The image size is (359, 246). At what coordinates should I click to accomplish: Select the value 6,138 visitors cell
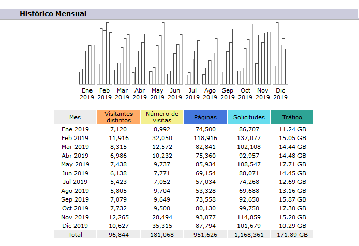coord(118,173)
